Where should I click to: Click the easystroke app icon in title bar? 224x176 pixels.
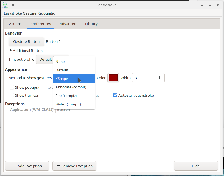tap(5, 5)
